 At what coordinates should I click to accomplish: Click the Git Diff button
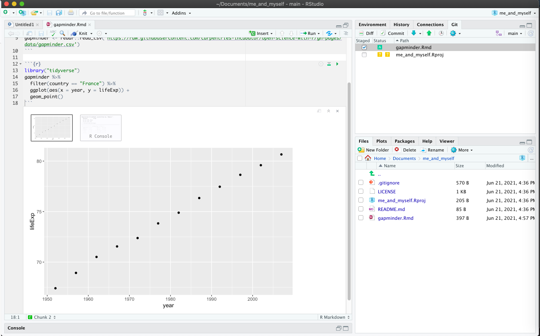(x=366, y=33)
